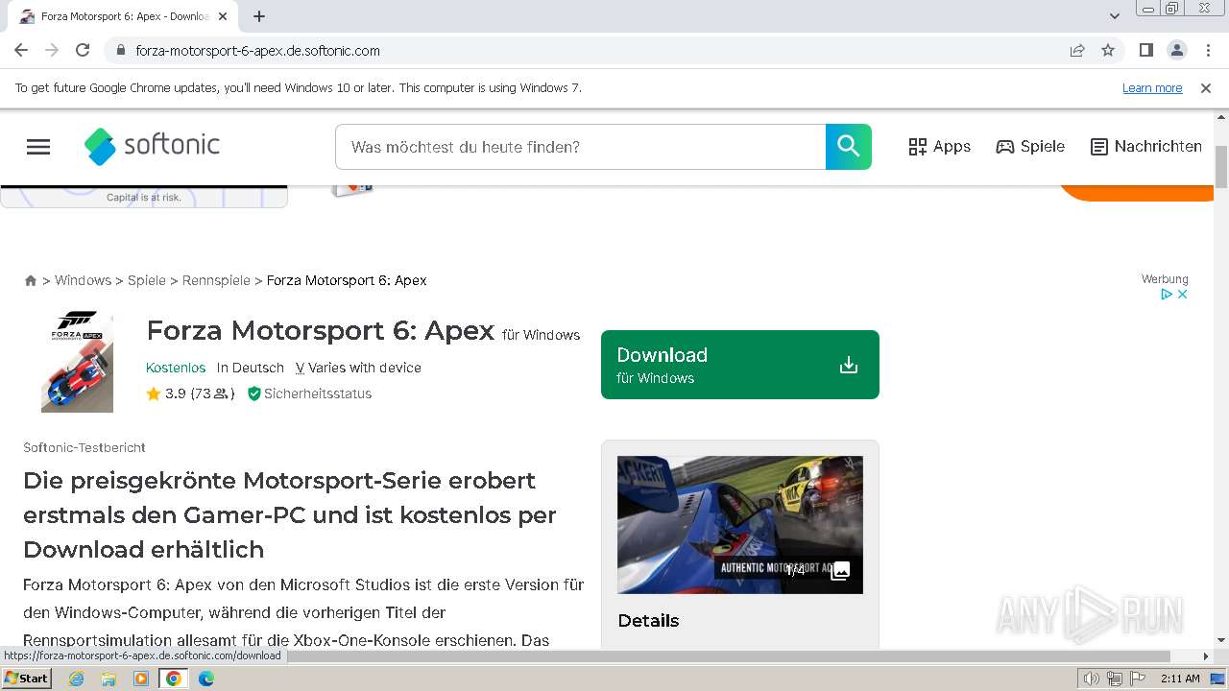Open Microsoft Edge from taskbar

tap(205, 679)
